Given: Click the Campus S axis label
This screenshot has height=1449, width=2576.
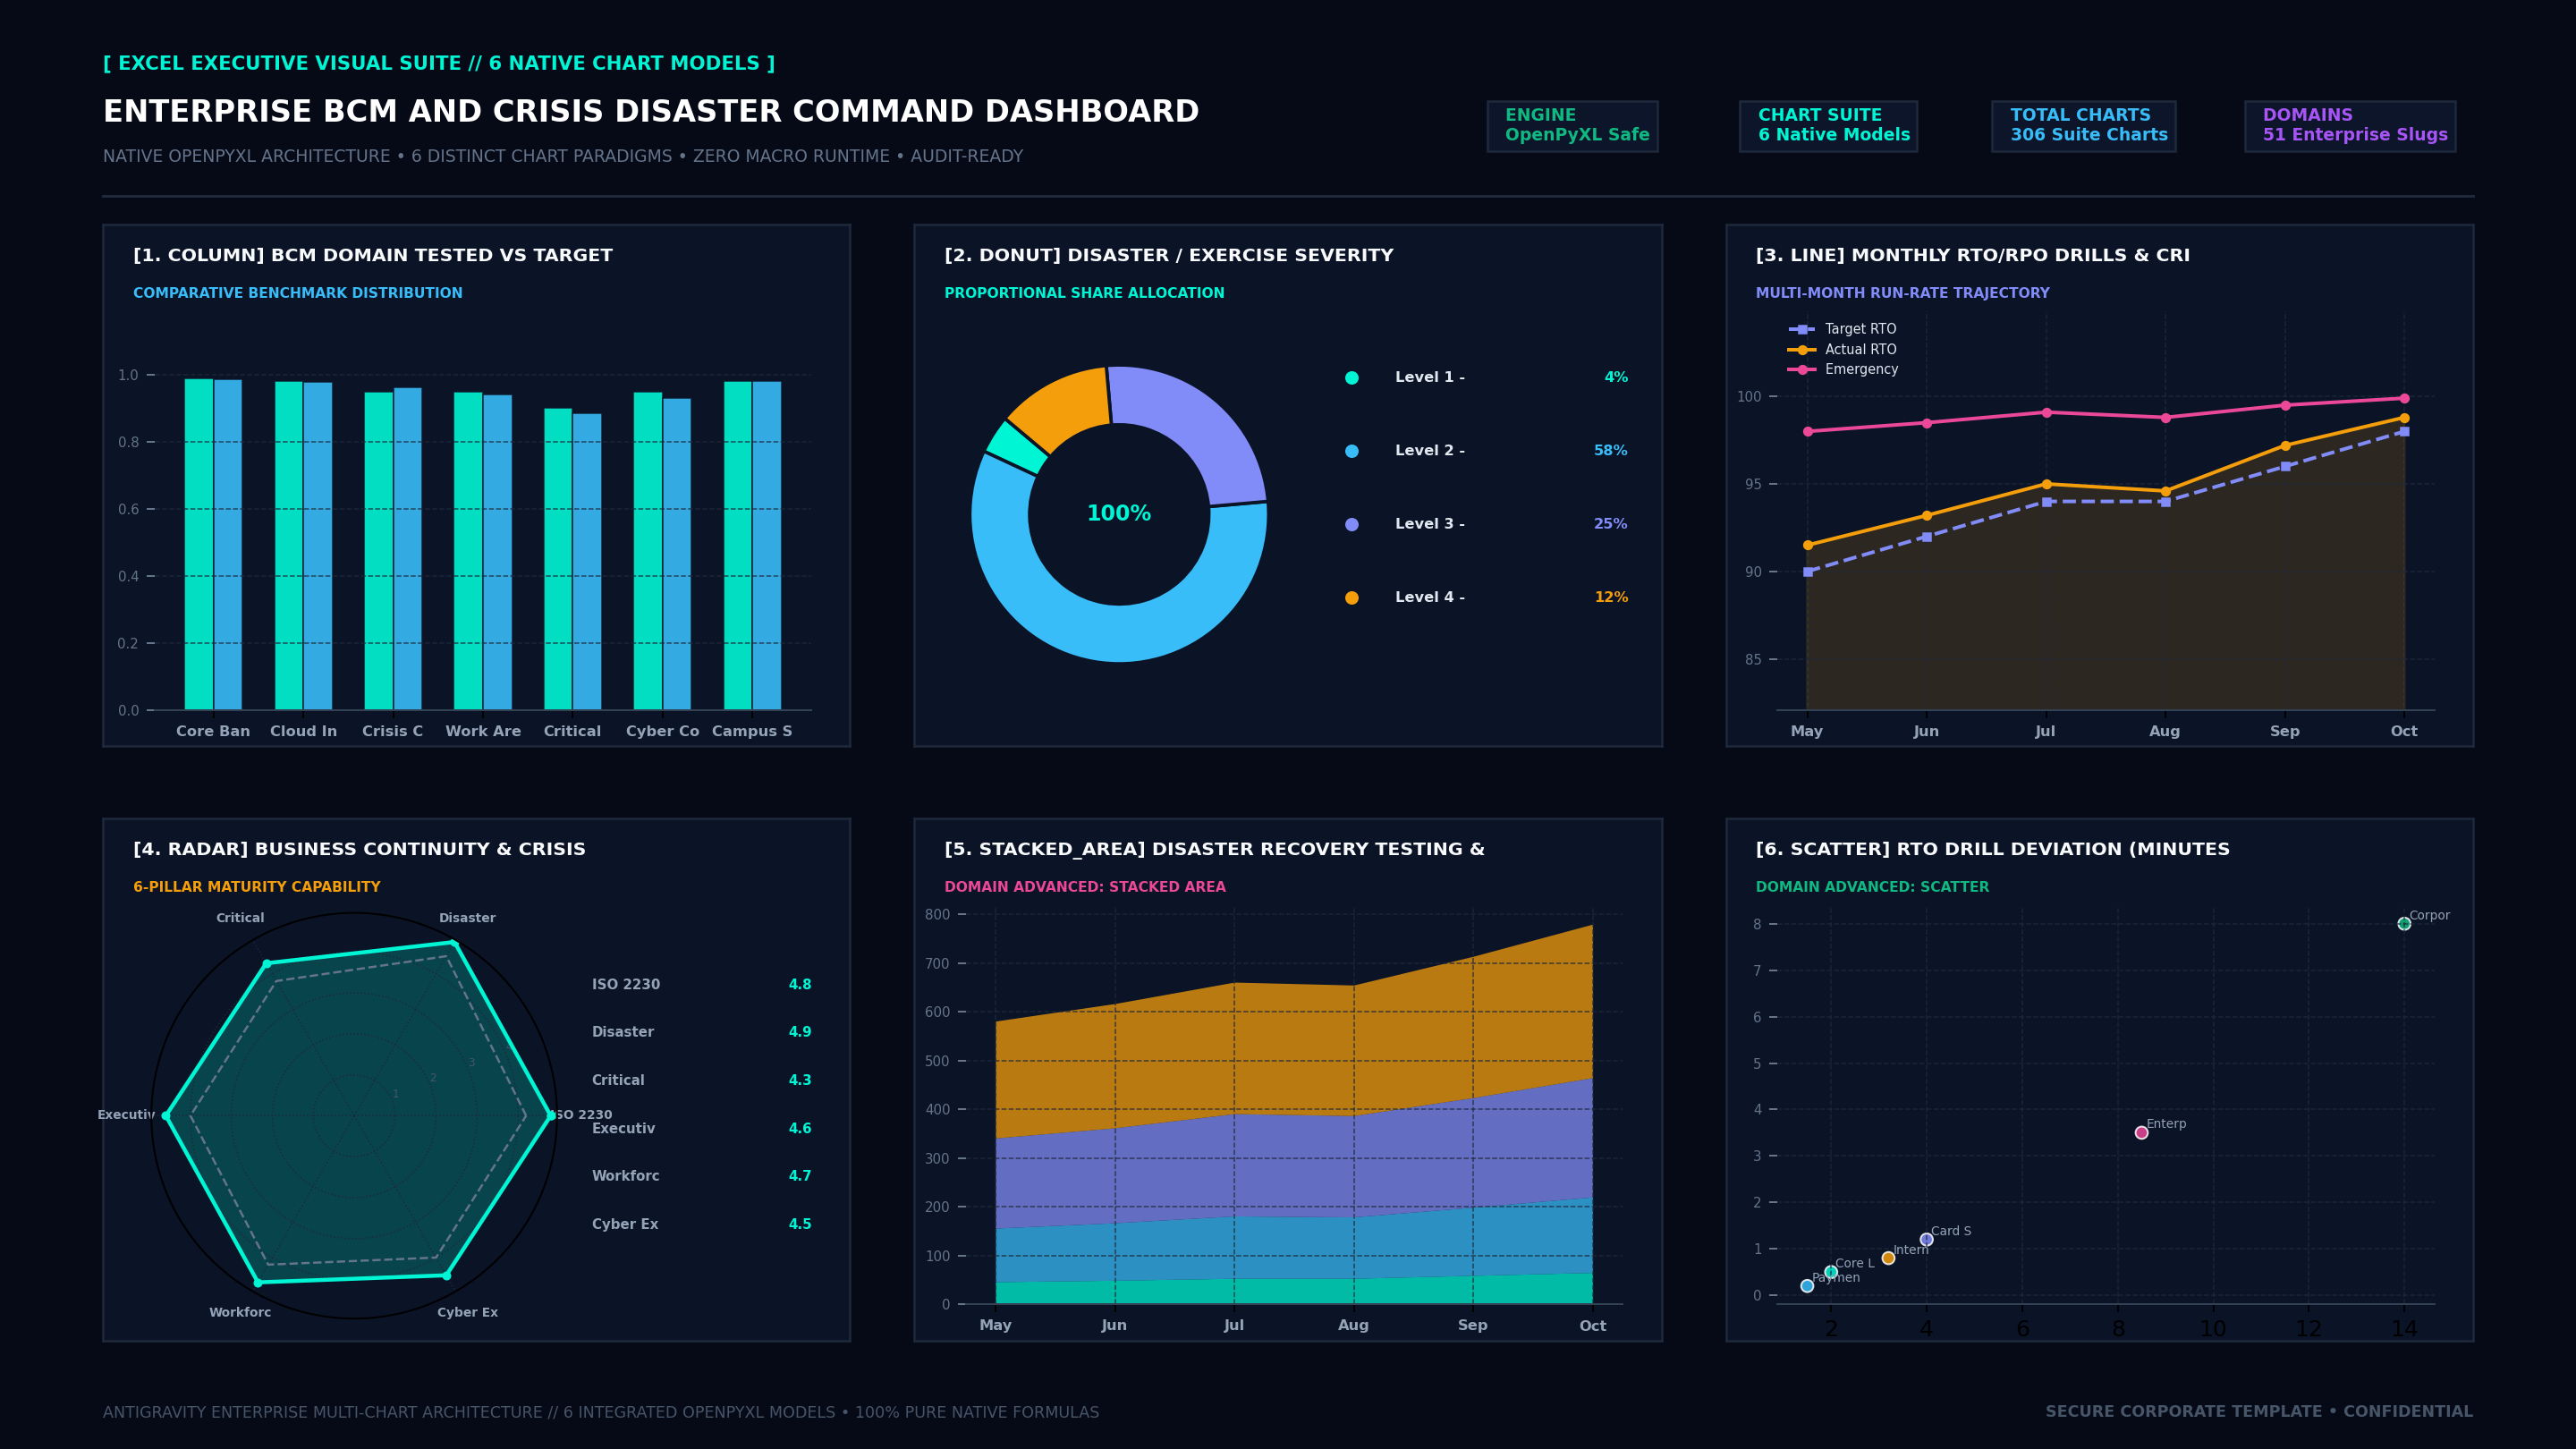Looking at the screenshot, I should (752, 732).
